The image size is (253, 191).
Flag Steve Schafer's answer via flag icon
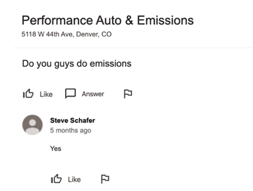tap(105, 179)
